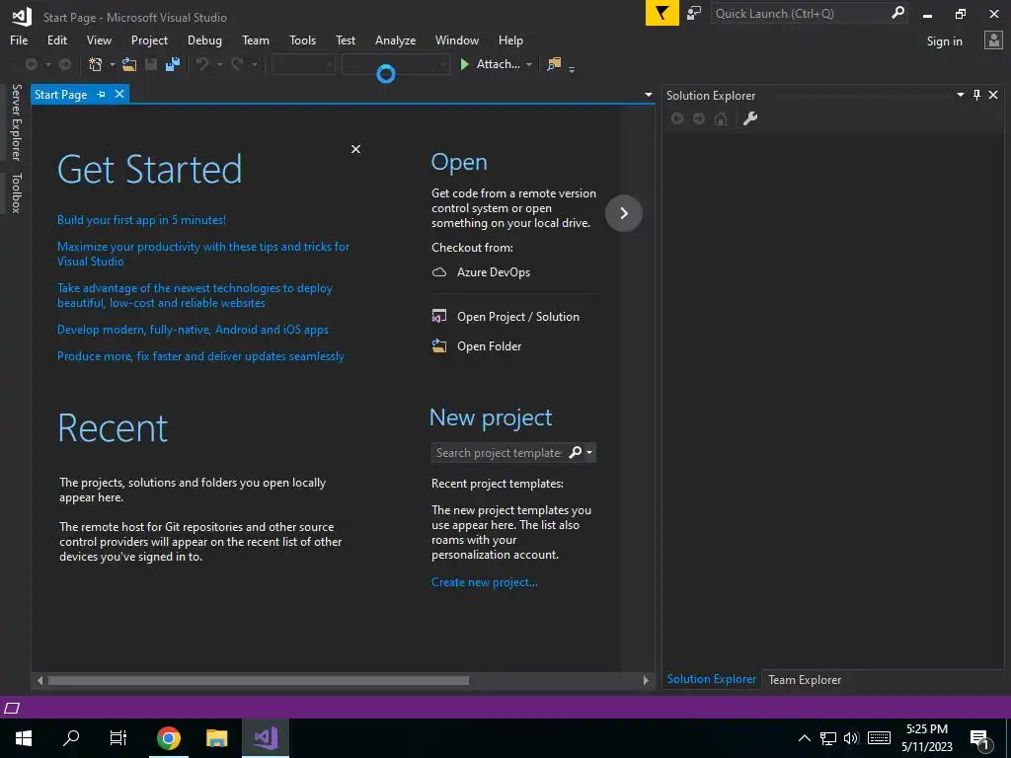Expand the Redo history dropdown arrow
The width and height of the screenshot is (1011, 758).
[x=254, y=64]
